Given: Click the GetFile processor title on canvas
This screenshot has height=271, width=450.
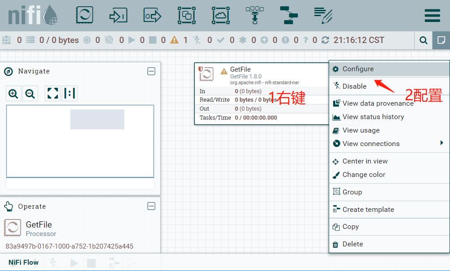Looking at the screenshot, I should point(240,69).
